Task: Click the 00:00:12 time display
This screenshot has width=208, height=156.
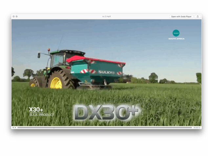Action: coord(197,127)
